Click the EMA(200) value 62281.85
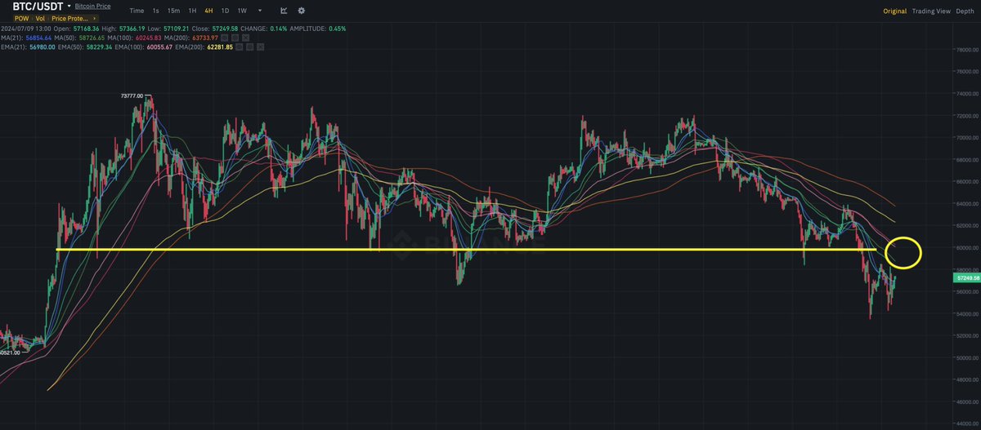Viewport: 981px width, 430px height. tap(218, 47)
